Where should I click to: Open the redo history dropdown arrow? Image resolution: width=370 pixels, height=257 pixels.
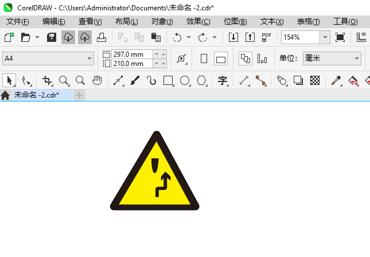(215, 37)
